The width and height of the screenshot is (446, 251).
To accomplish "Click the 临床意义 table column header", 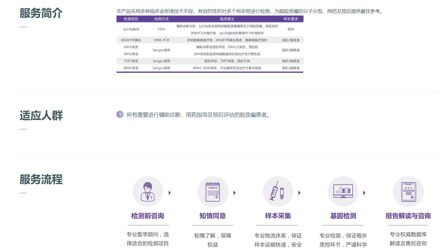I will coord(227,19).
